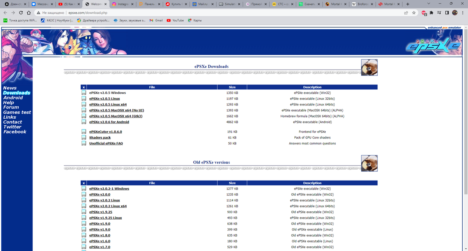The width and height of the screenshot is (468, 251).
Task: Click the Chrome profile avatar
Action: (x=455, y=12)
